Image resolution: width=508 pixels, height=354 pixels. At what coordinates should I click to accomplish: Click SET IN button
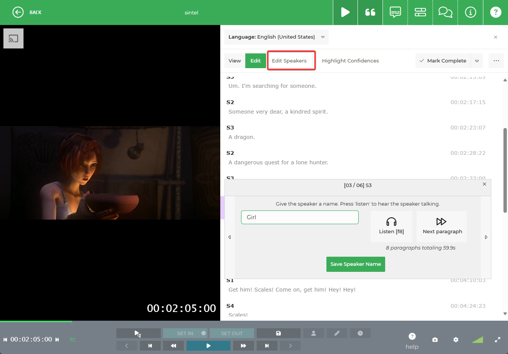(185, 333)
